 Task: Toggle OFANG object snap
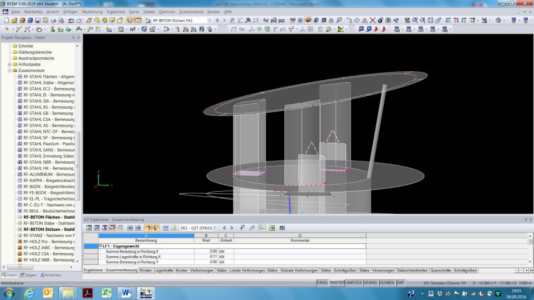coord(370,283)
